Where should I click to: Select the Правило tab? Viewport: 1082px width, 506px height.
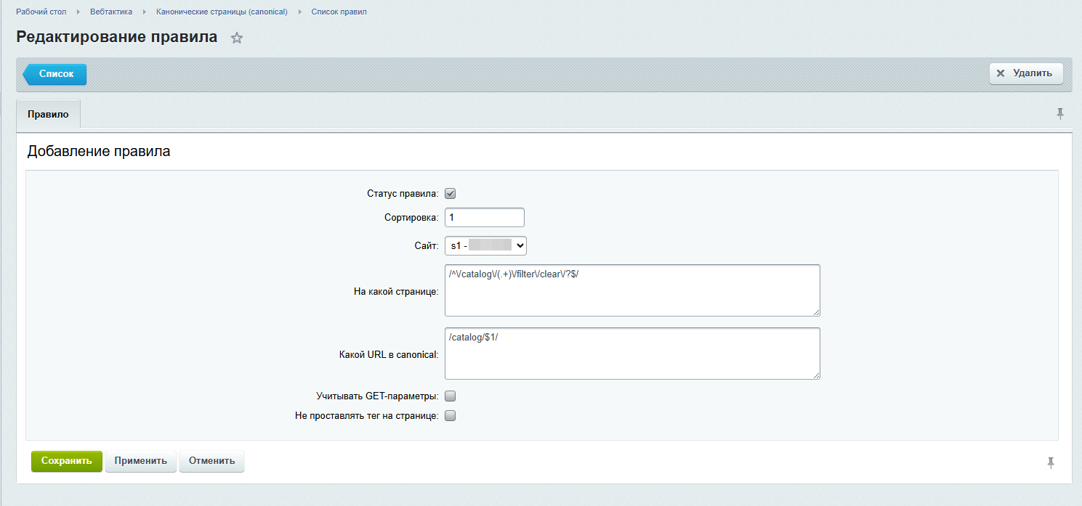48,115
